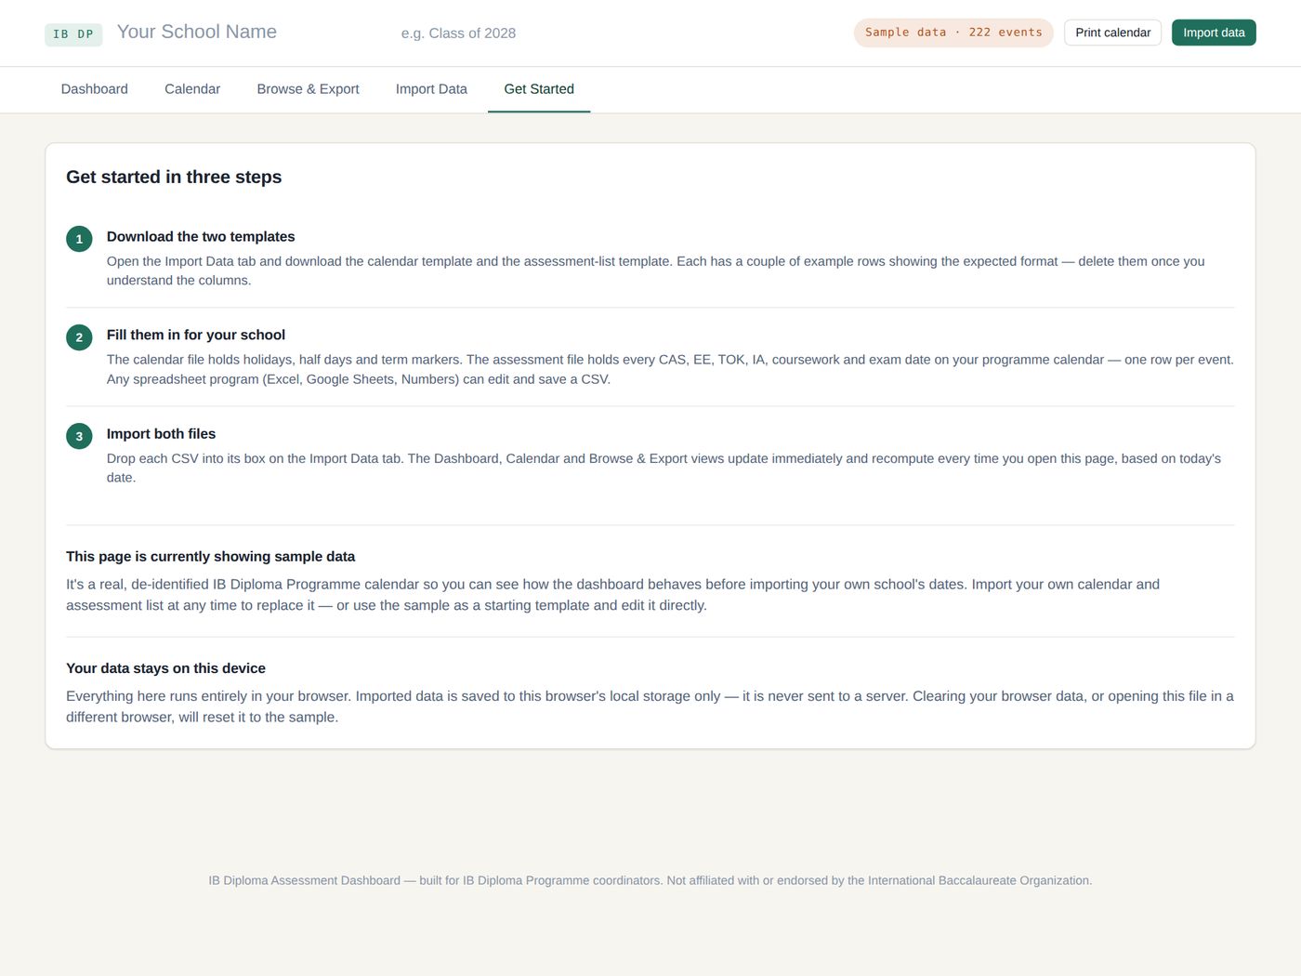Click step 2 number circle
1301x976 pixels.
(79, 337)
